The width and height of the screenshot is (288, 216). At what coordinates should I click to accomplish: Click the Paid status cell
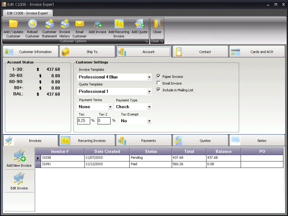click(x=151, y=164)
